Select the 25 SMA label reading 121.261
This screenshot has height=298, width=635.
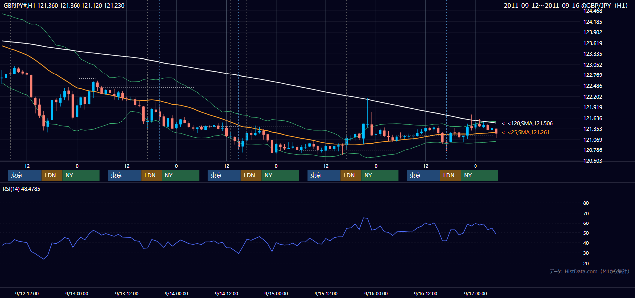pyautogui.click(x=526, y=132)
